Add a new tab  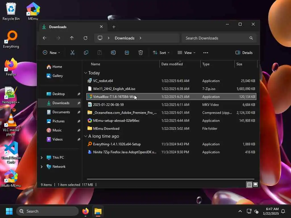[x=114, y=27]
